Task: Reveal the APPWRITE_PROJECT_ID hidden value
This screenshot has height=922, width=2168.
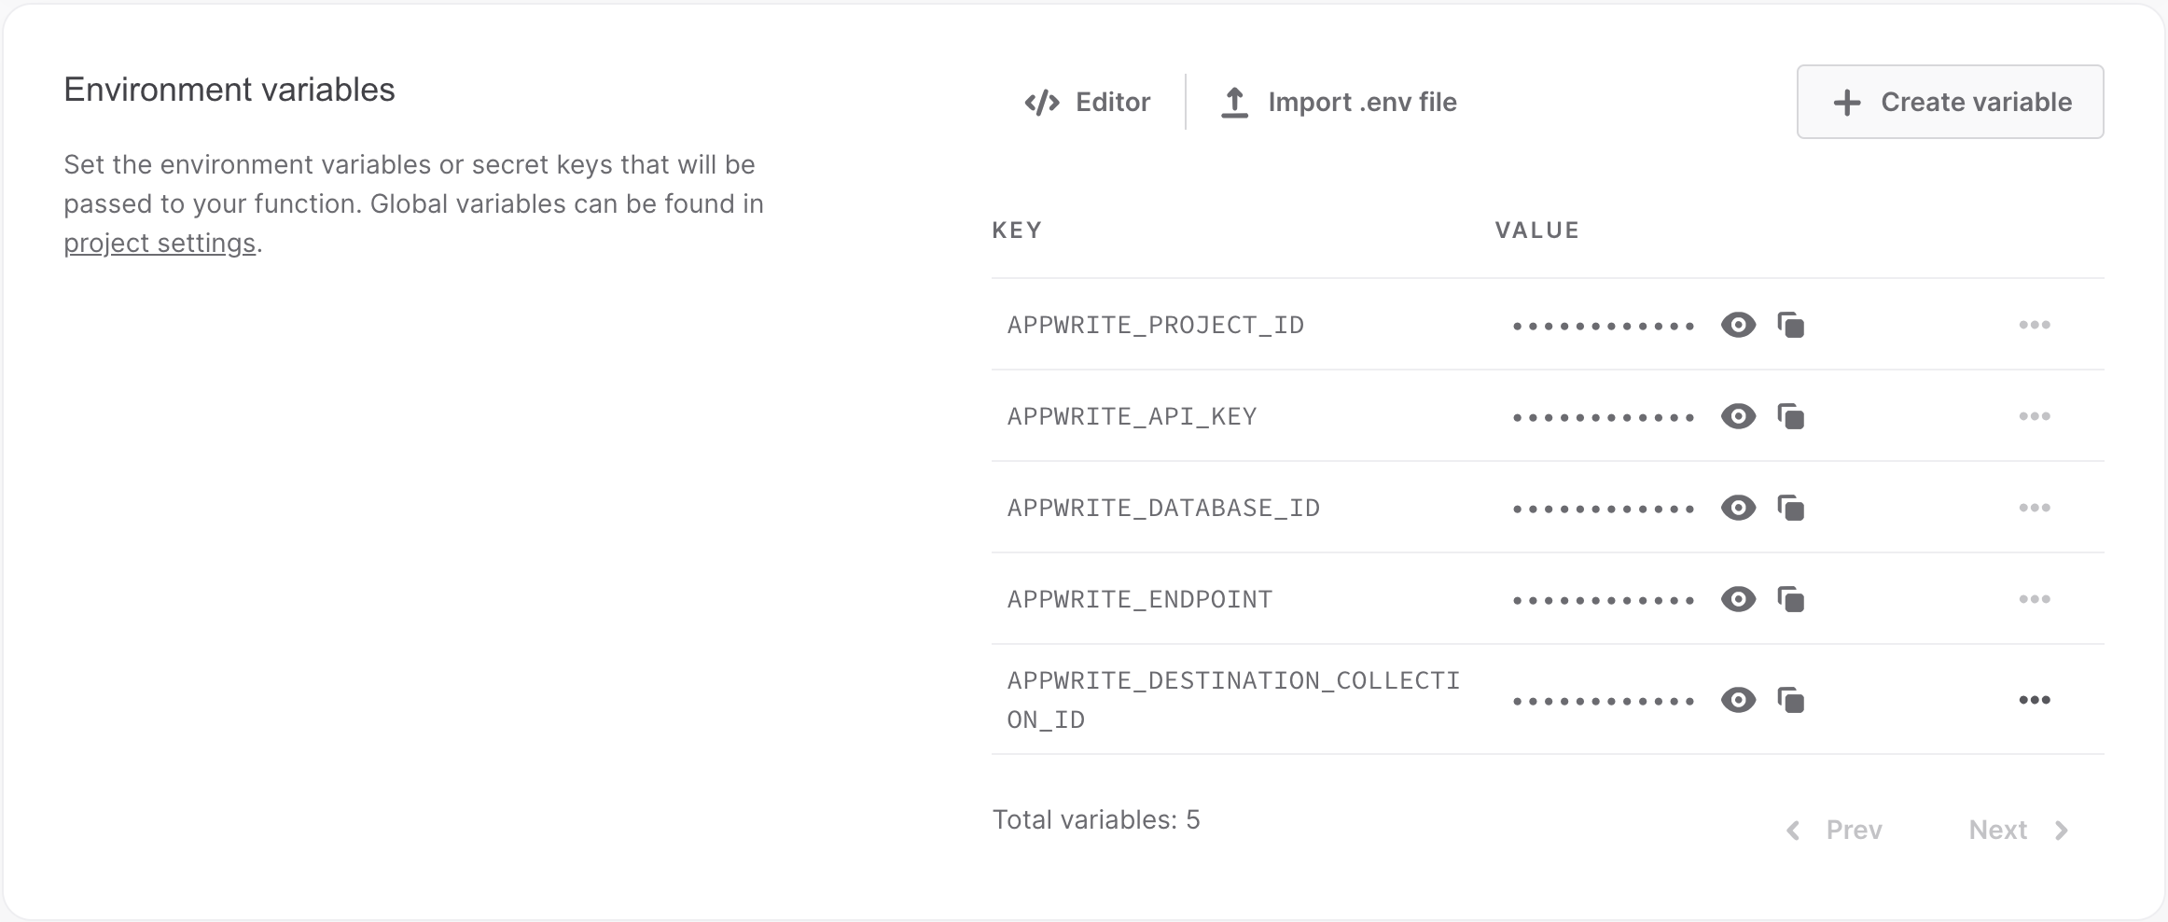Action: pyautogui.click(x=1737, y=325)
